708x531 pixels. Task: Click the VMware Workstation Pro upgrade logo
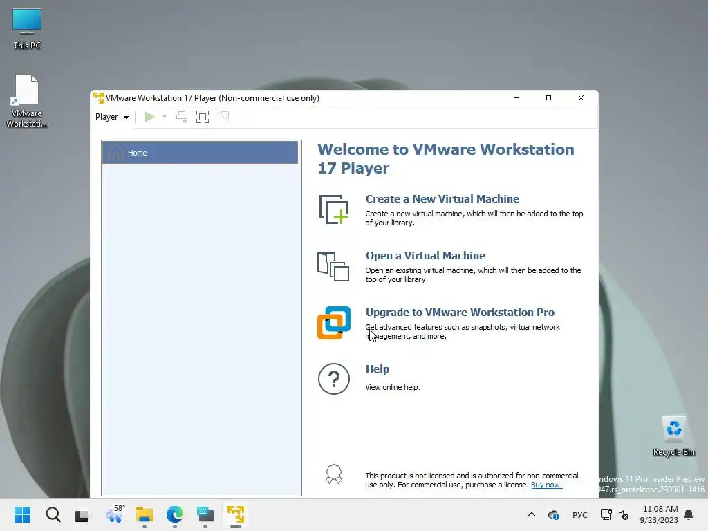point(334,323)
